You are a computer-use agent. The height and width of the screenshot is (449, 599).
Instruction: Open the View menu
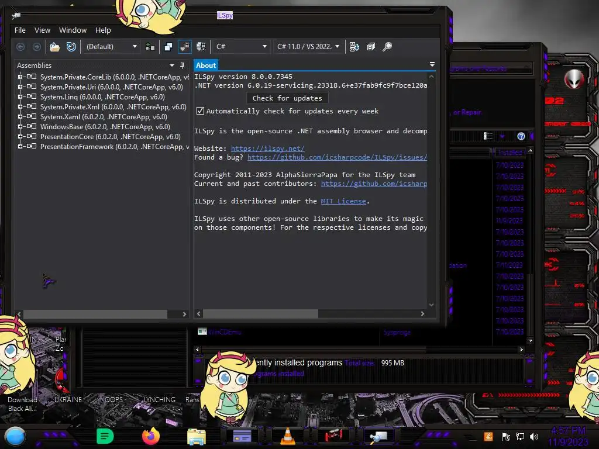coord(42,30)
